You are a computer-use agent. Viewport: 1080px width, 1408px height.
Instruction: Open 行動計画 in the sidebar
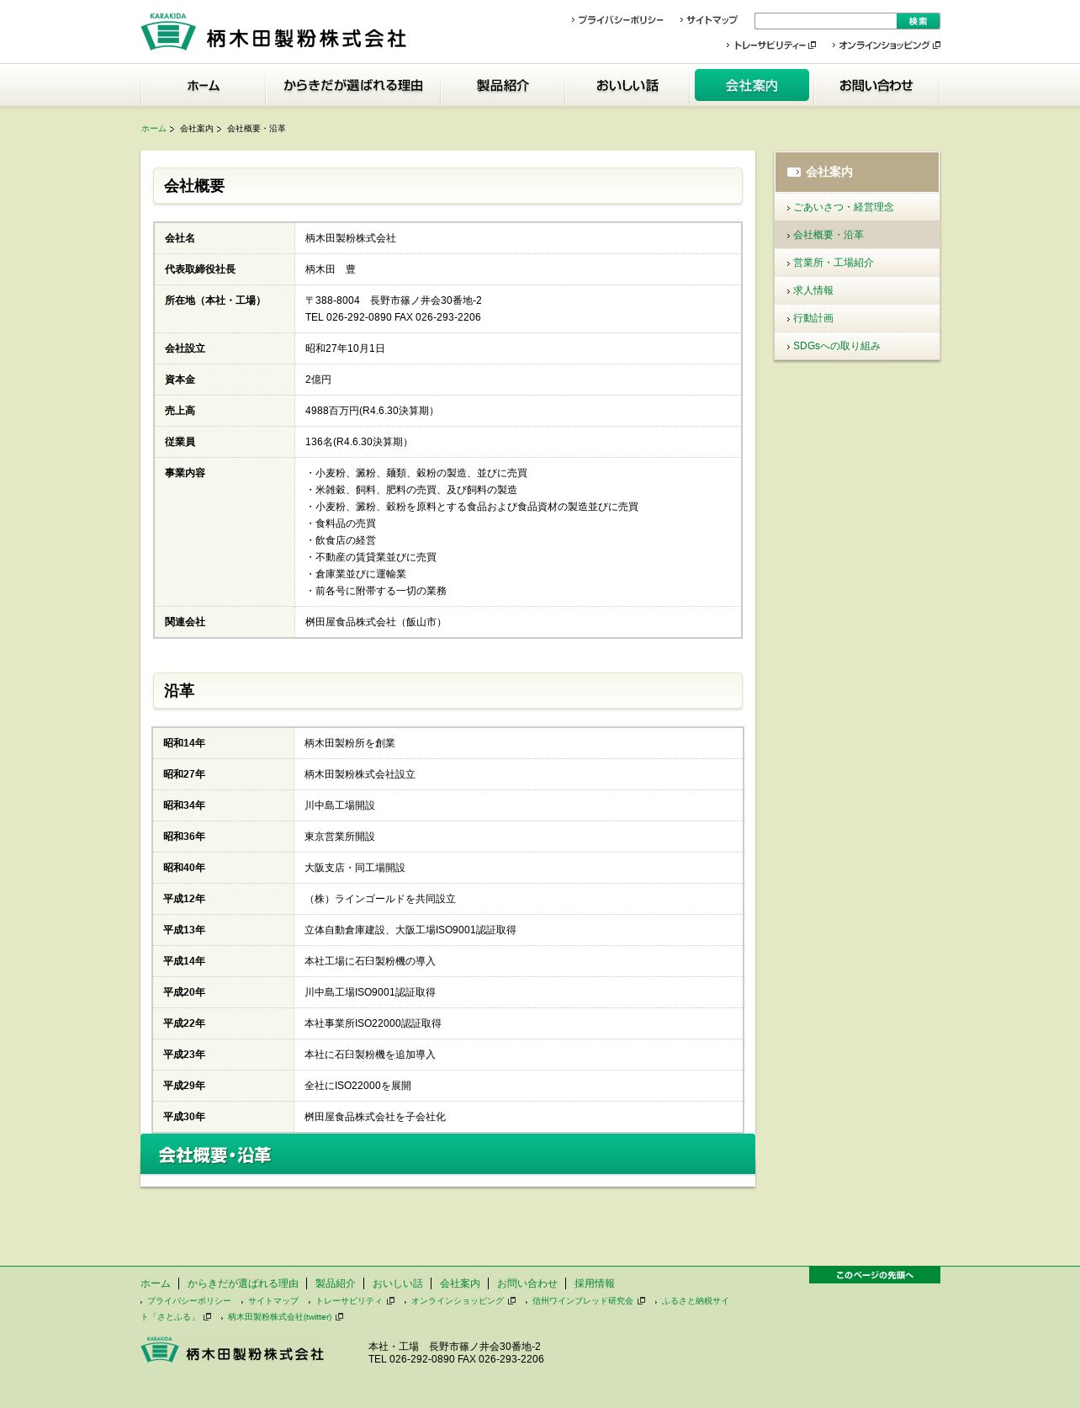[x=857, y=318]
